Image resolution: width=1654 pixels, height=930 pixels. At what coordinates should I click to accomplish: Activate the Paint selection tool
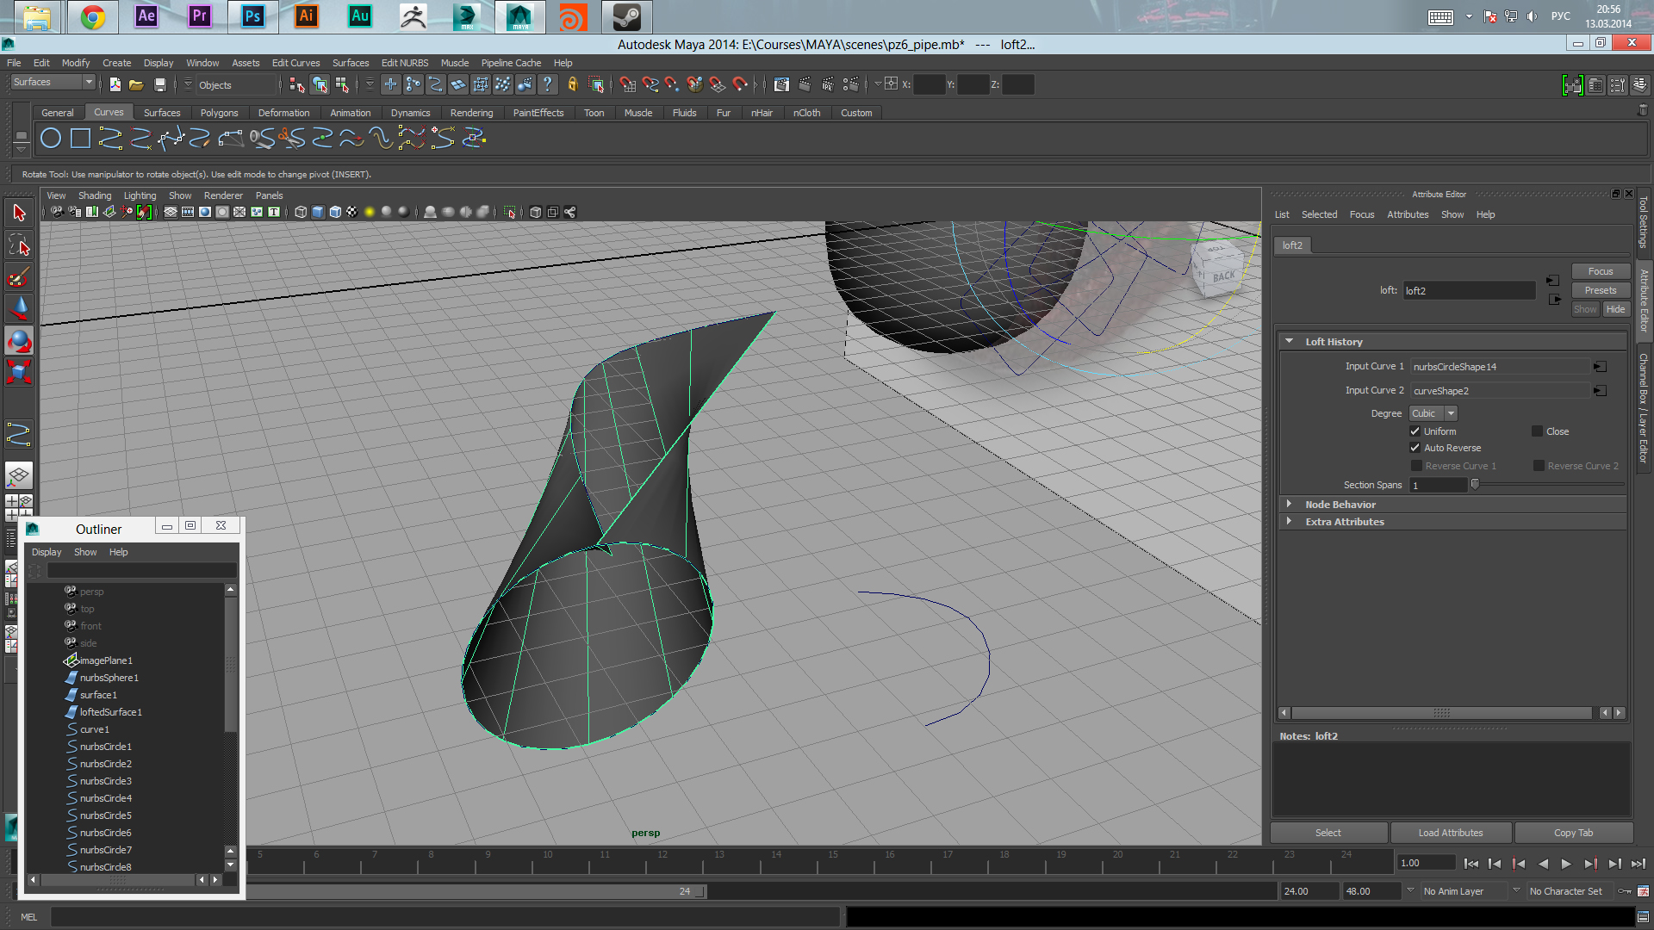click(x=19, y=277)
